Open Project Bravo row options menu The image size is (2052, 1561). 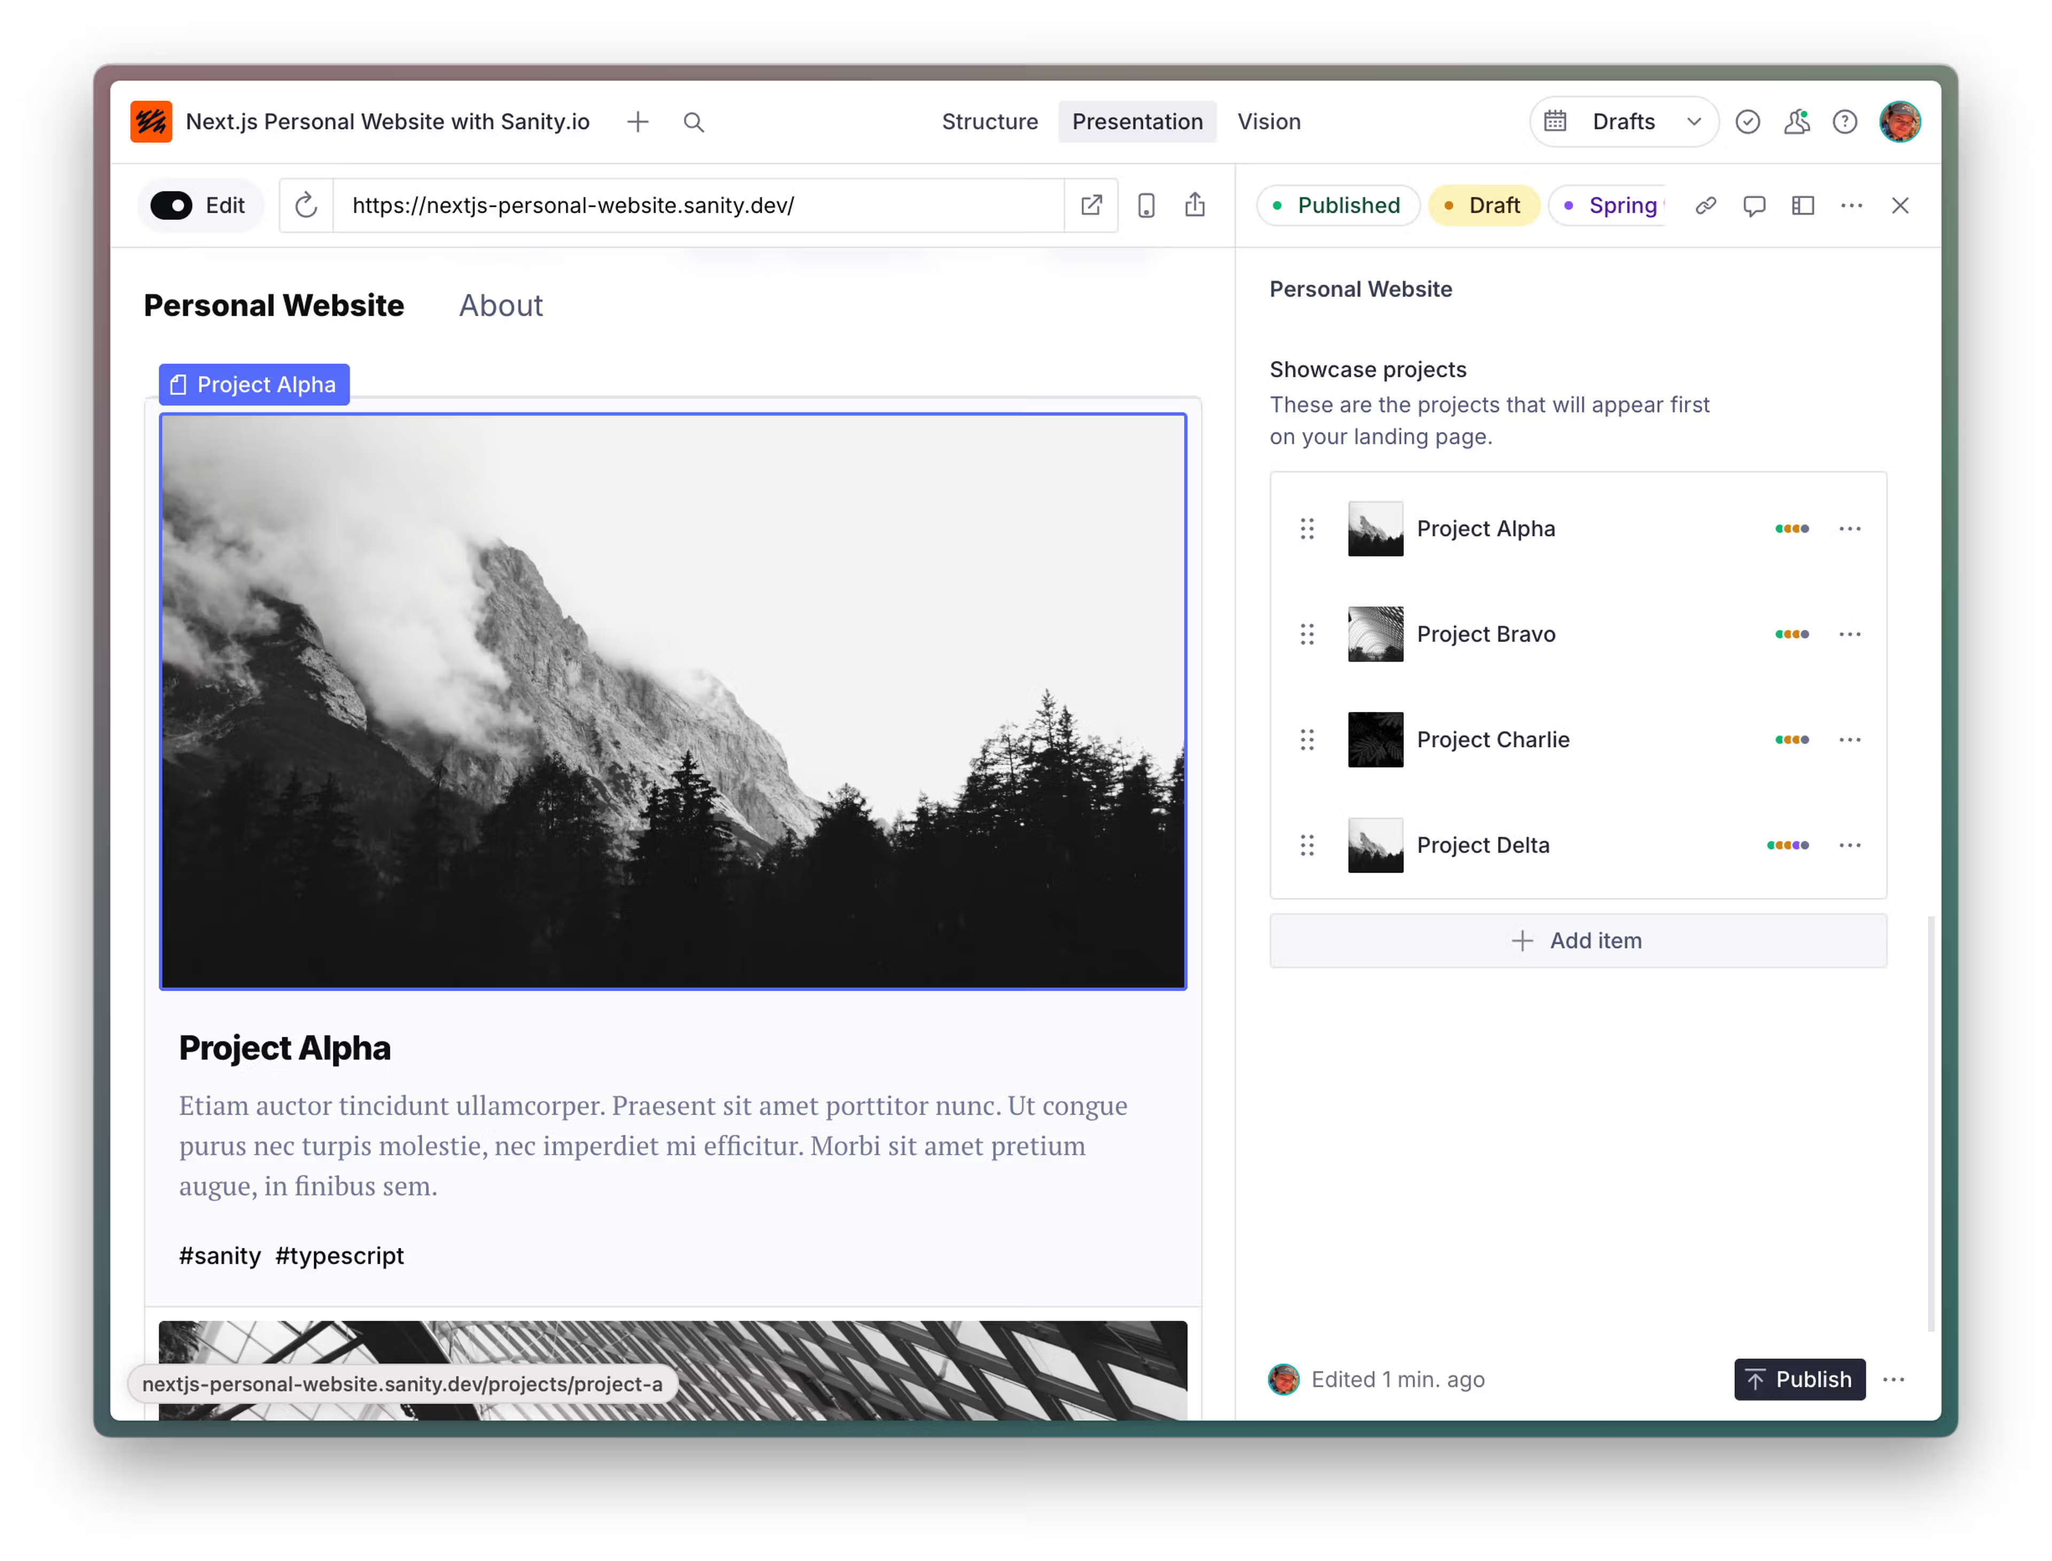click(1849, 634)
